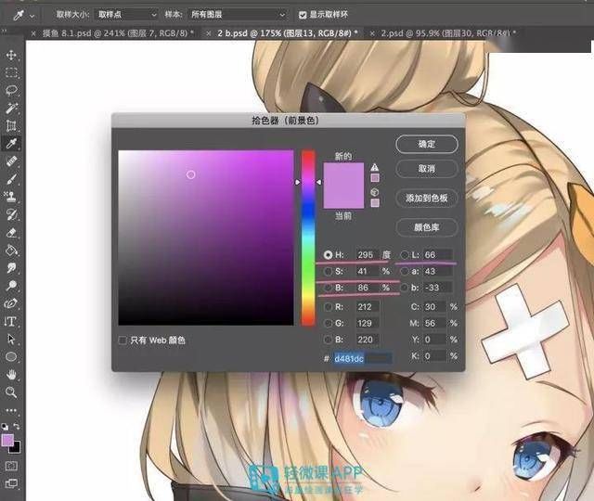Select the Magic Wand tool

click(x=11, y=108)
